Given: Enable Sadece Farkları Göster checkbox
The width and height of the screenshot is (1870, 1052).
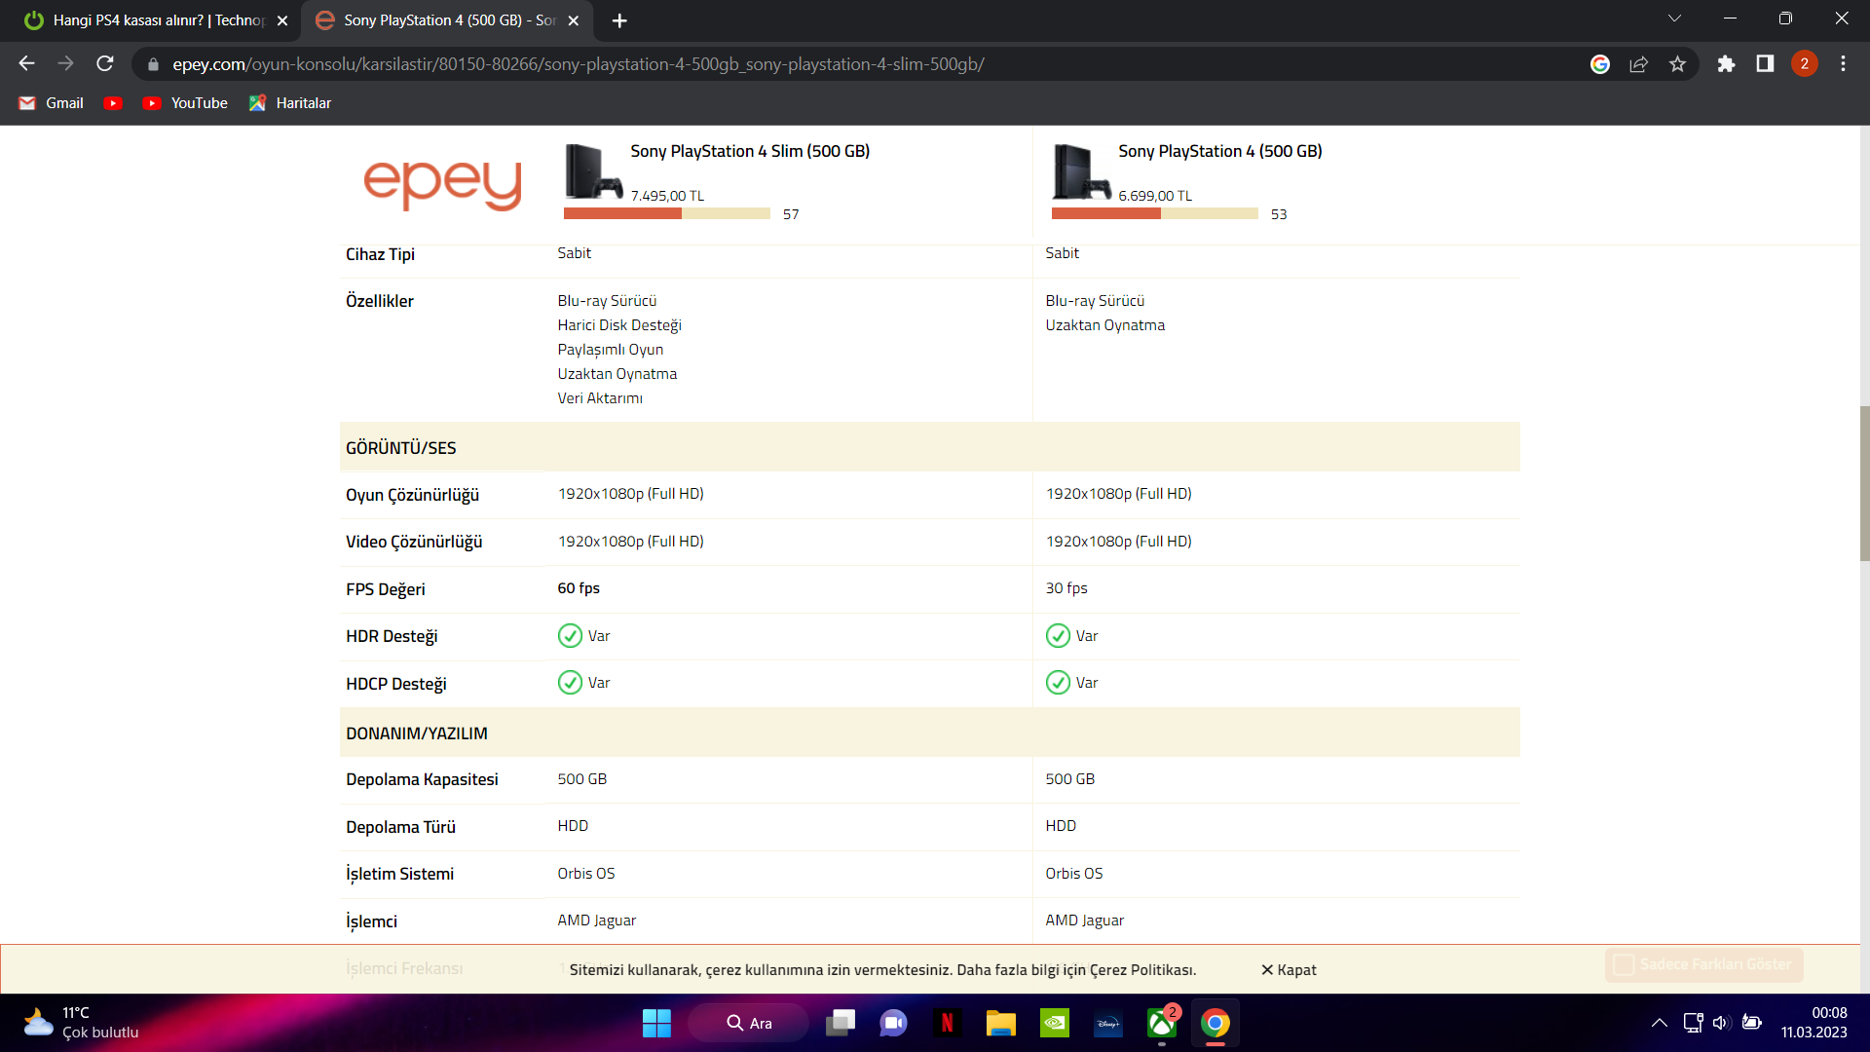Looking at the screenshot, I should click(x=1624, y=964).
